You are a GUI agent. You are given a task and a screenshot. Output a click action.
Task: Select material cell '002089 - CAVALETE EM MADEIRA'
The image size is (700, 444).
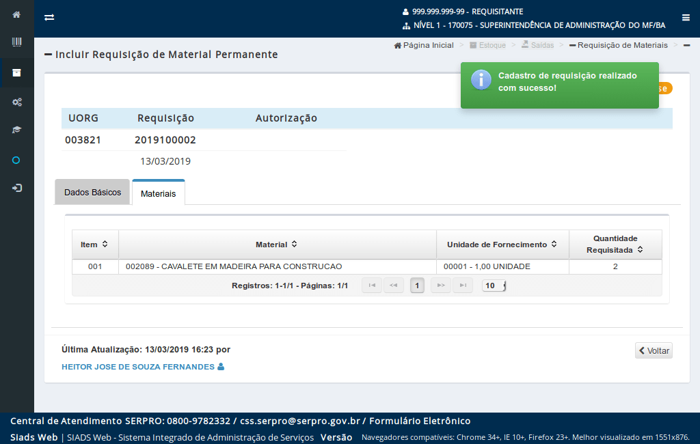(x=278, y=266)
